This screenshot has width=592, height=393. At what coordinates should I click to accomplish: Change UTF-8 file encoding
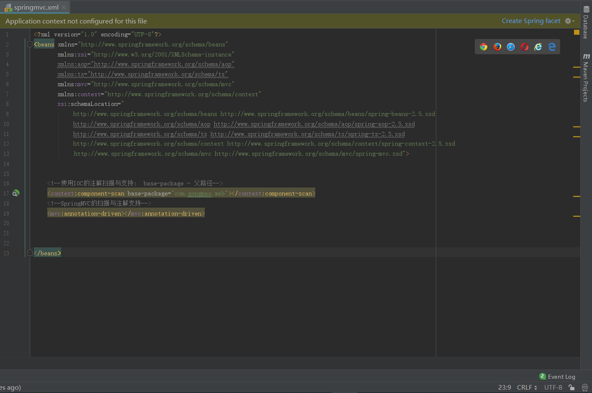coord(553,388)
